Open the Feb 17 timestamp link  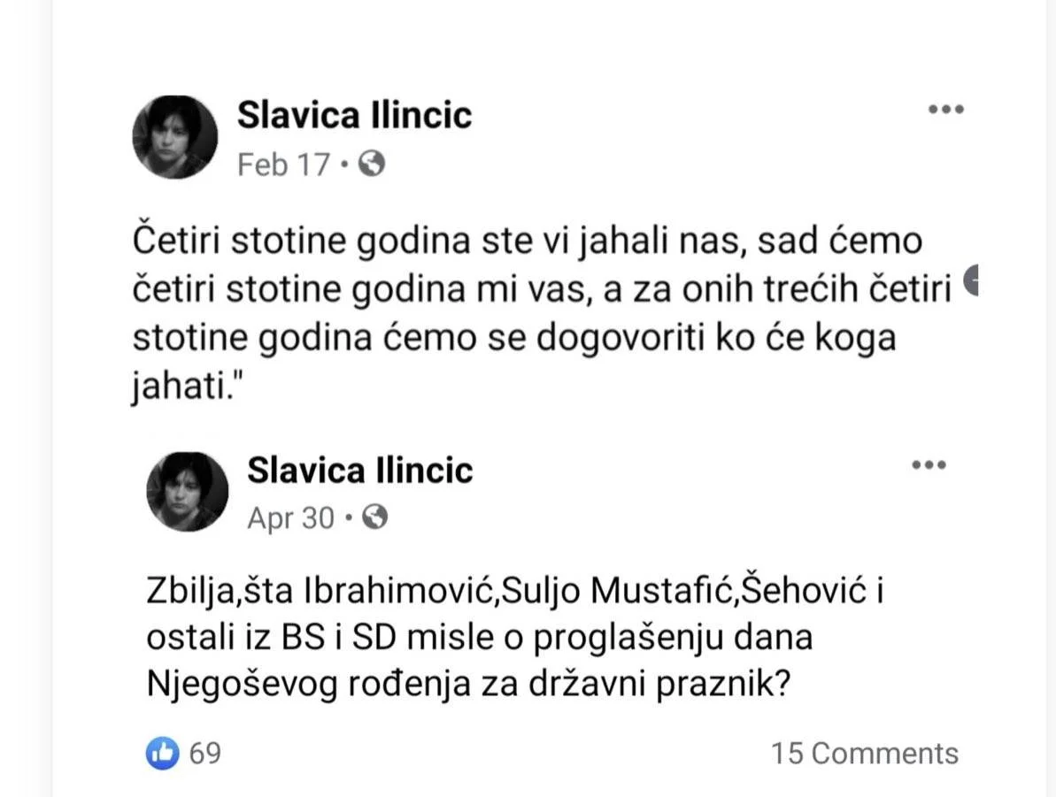coord(283,165)
